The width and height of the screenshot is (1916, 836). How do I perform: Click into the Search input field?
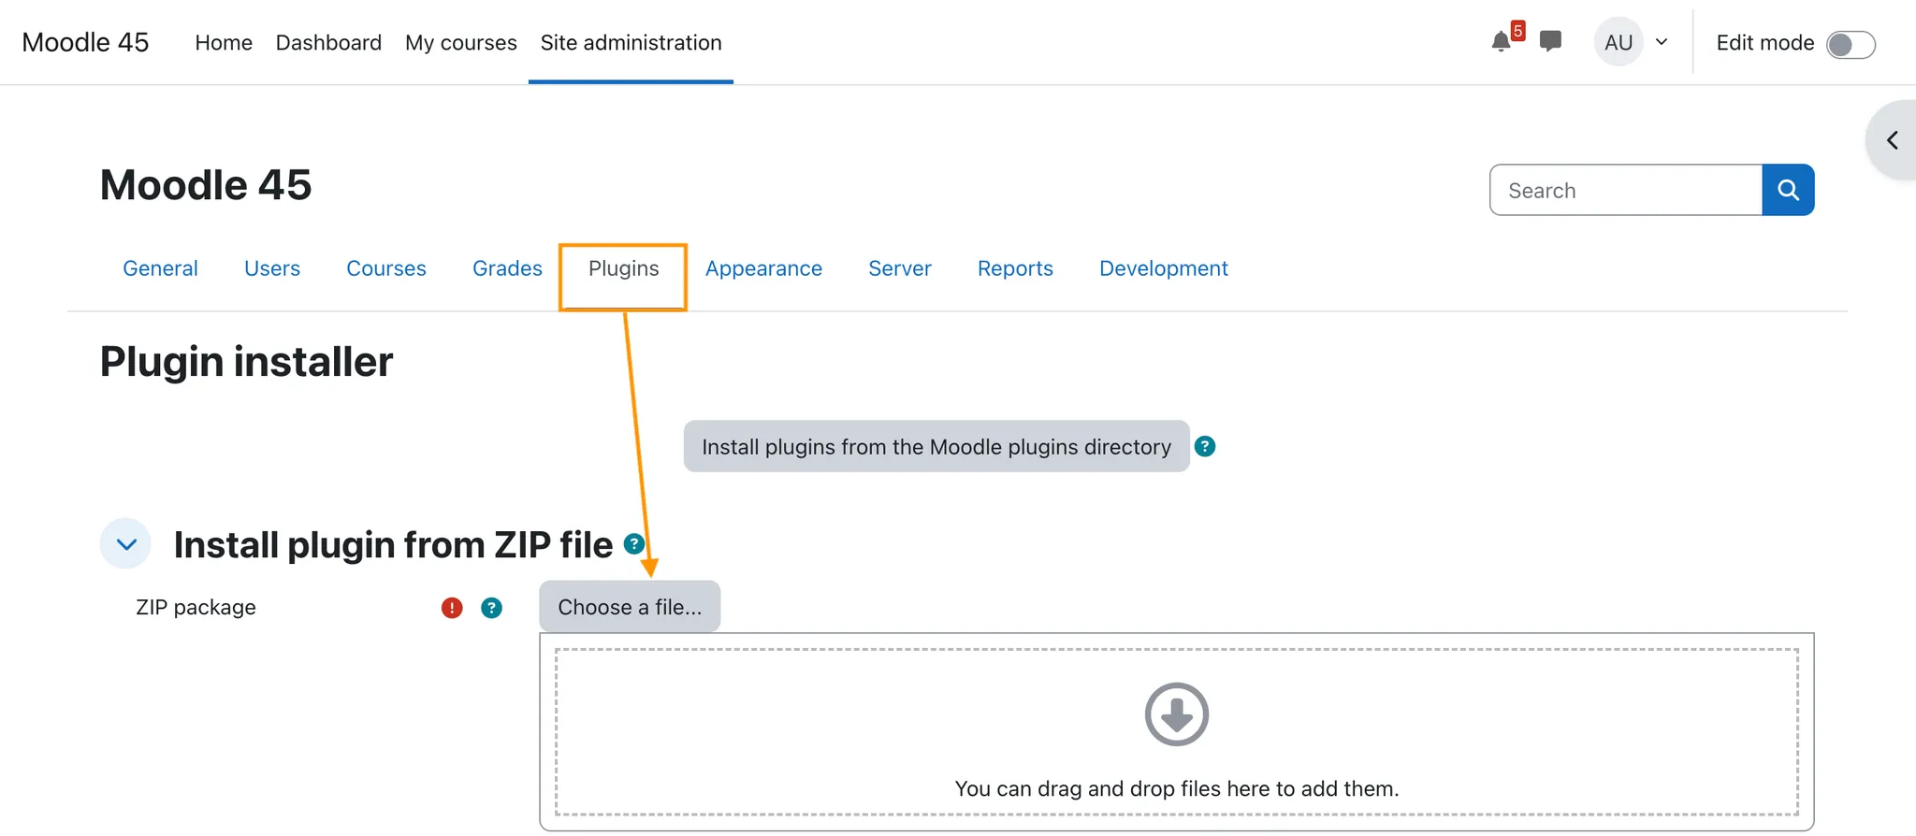click(1626, 190)
